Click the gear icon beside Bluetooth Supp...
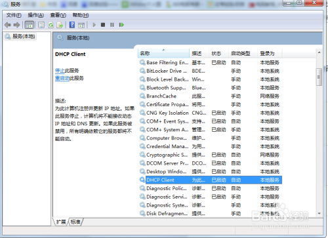 tap(142, 88)
